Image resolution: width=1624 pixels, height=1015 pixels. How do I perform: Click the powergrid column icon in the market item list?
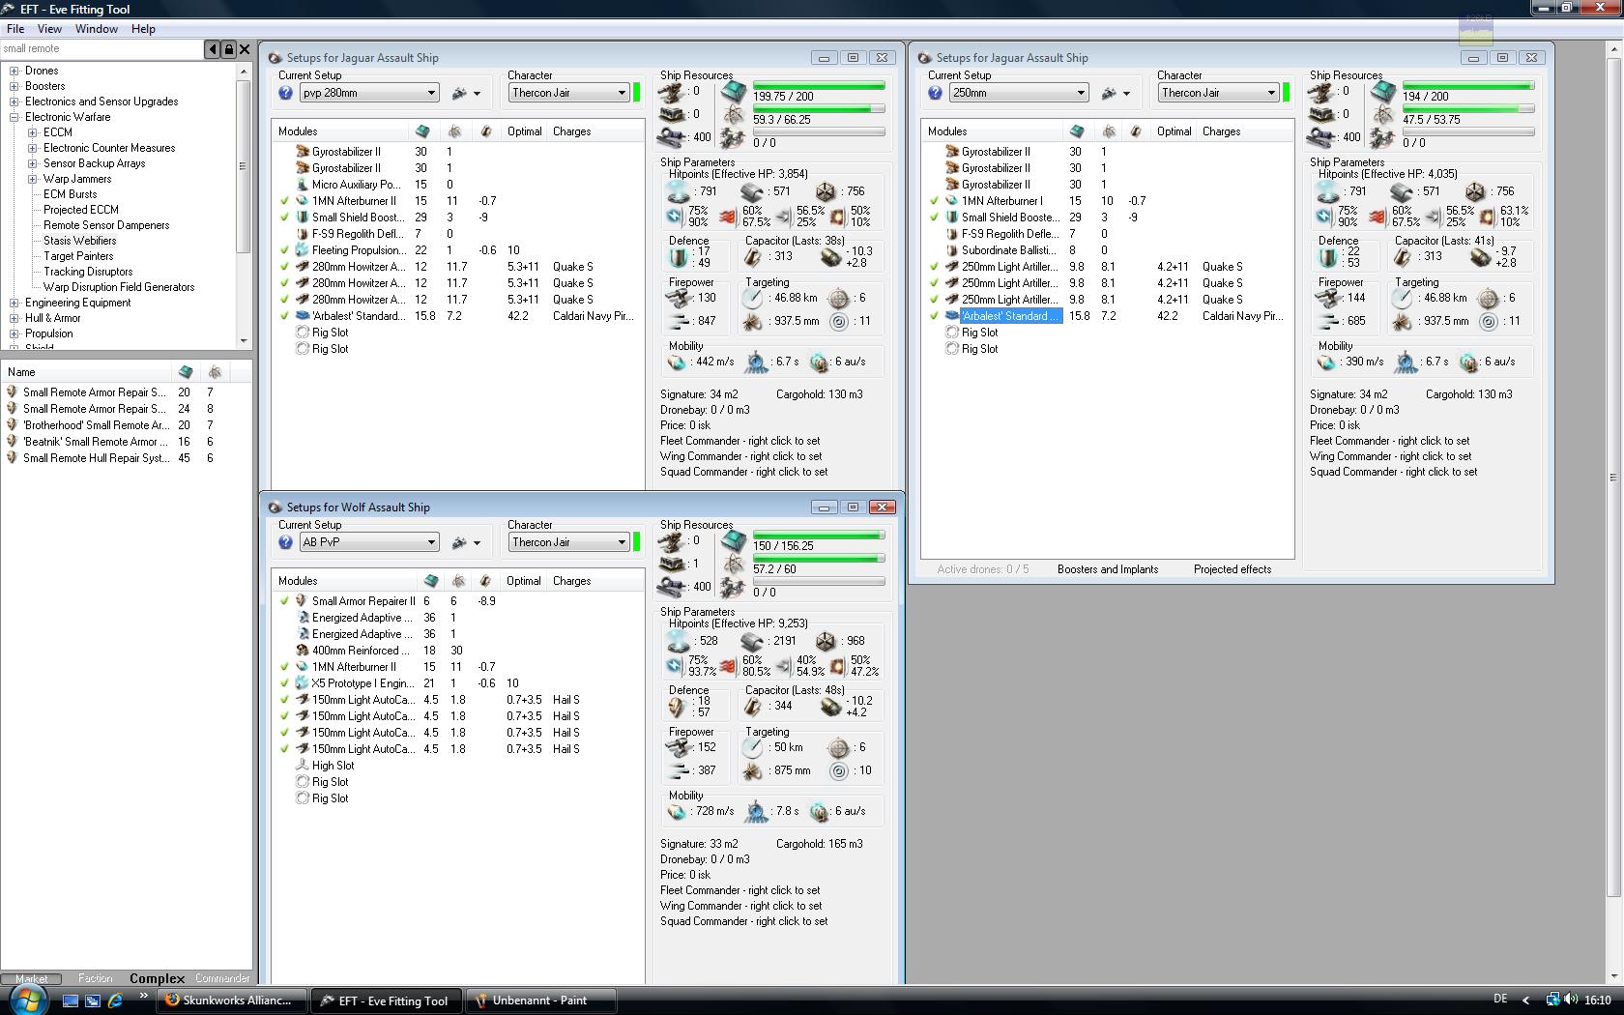(215, 372)
